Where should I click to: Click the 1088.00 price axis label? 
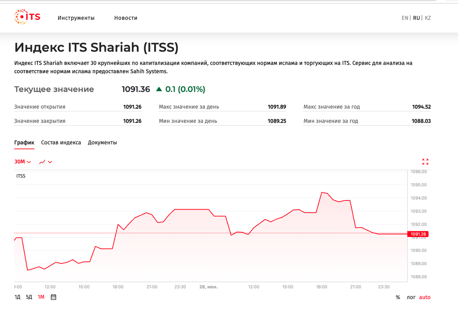pos(419,277)
